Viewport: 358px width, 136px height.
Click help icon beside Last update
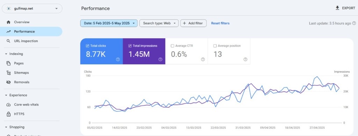tap(354, 23)
